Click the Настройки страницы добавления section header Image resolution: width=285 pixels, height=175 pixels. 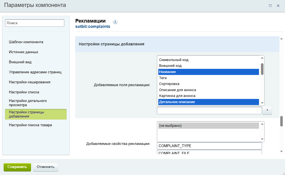177,44
